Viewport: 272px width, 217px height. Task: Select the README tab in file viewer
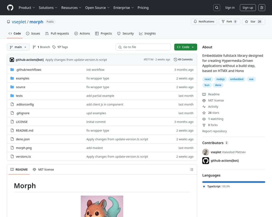point(19,170)
